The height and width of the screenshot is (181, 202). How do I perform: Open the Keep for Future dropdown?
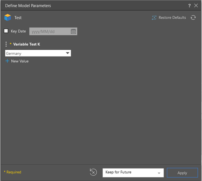131,173
